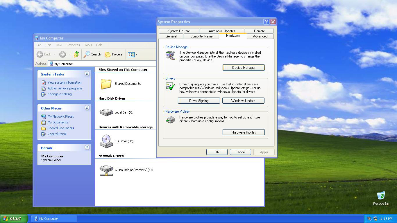Open the Forward button history dropdown arrow
Screen dimensions: 397x223
click(69, 54)
